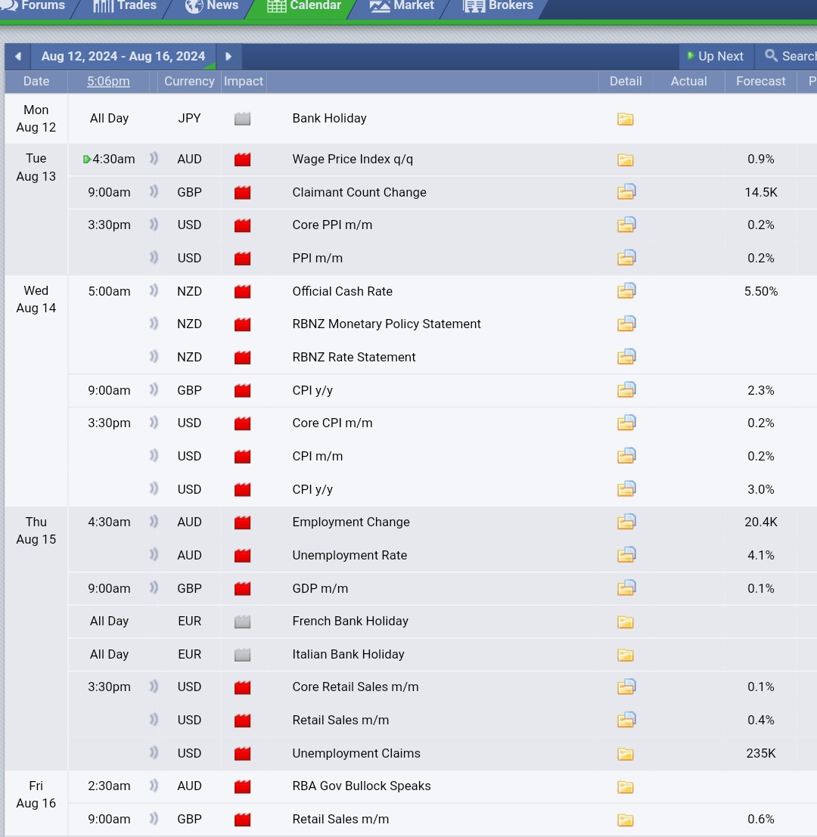Image resolution: width=817 pixels, height=837 pixels.
Task: Toggle alert bell for RBA Gov Bullock Speaks
Action: pyautogui.click(x=154, y=786)
